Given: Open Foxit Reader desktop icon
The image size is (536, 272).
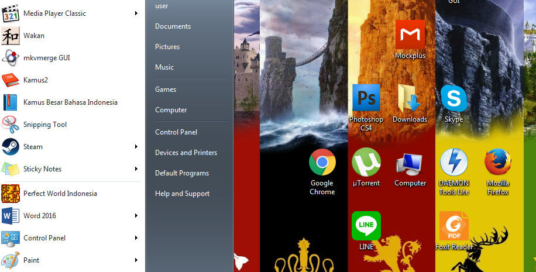Looking at the screenshot, I should click(x=453, y=226).
